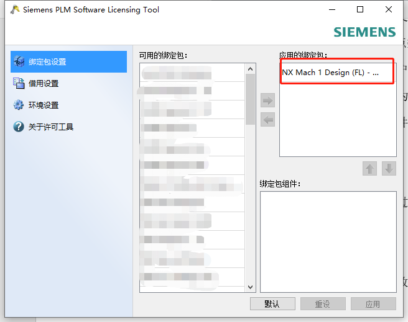The image size is (408, 322).
Task: Click the 重设 reset button
Action: (x=323, y=304)
